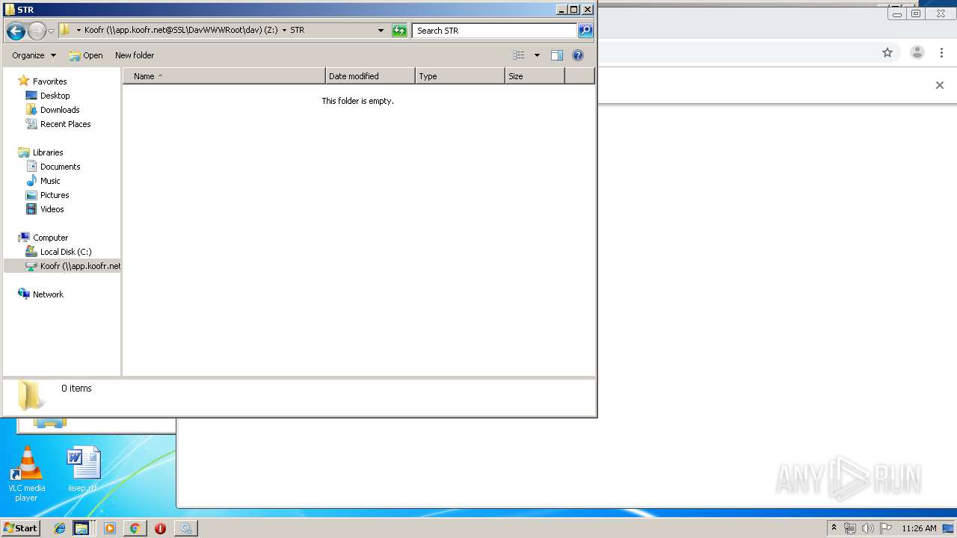Viewport: 957px width, 538px height.
Task: Click the folder icon in the address bar
Action: click(65, 30)
